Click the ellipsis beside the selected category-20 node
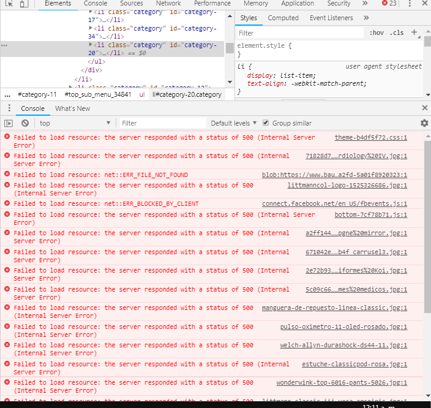The height and width of the screenshot is (408, 431). (4, 45)
